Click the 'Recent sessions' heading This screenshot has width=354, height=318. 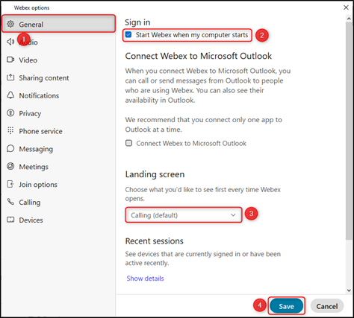[155, 241]
